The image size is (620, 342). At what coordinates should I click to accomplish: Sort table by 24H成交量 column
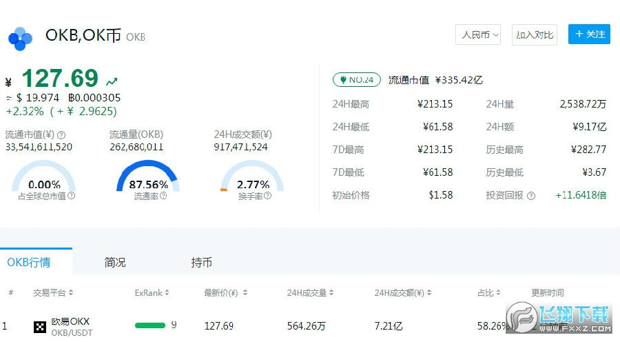tap(309, 293)
